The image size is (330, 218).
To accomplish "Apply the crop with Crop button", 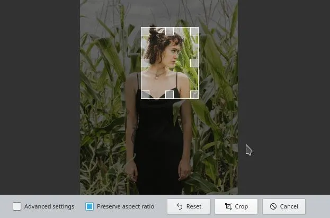I will pos(236,206).
